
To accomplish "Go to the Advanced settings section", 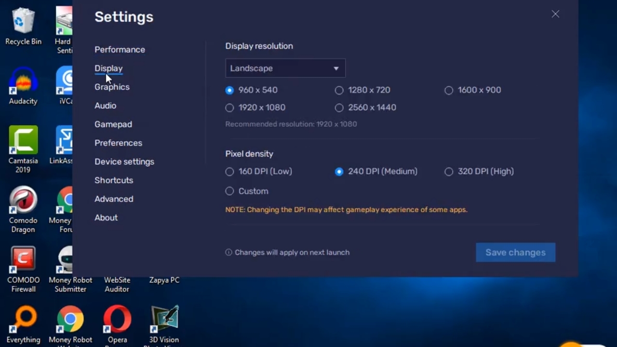I will 114,199.
